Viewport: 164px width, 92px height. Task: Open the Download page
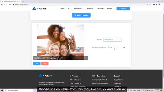coord(90,8)
